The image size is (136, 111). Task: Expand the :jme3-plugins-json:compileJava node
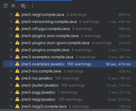pyautogui.click(x=11, y=36)
